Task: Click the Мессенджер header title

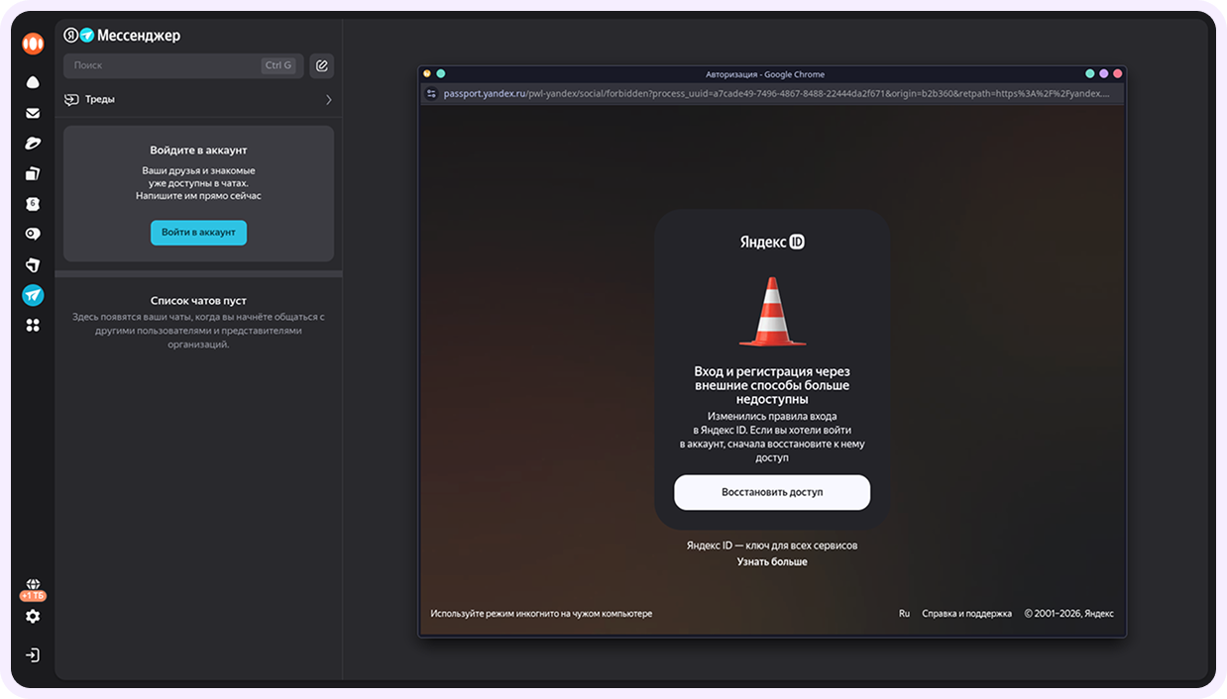Action: (x=139, y=35)
